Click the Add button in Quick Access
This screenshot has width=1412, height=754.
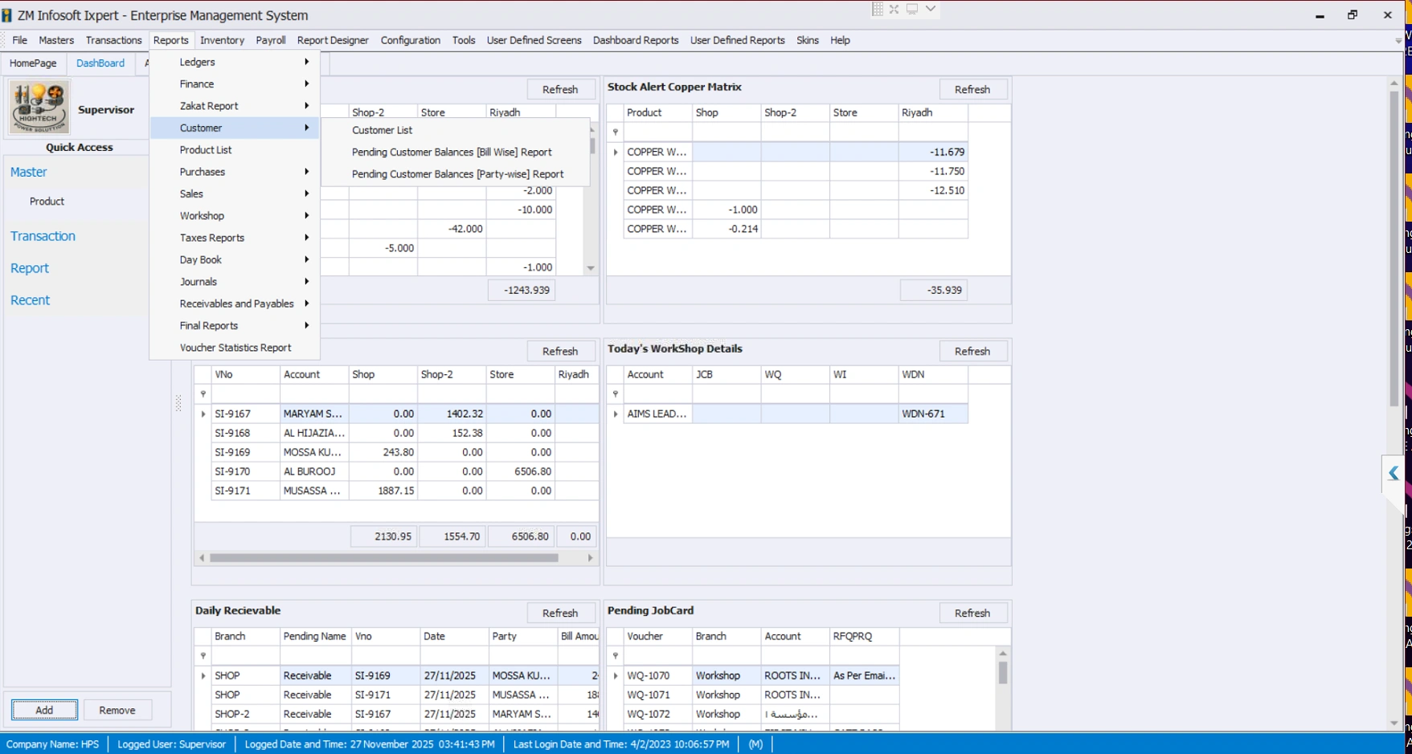click(x=43, y=710)
